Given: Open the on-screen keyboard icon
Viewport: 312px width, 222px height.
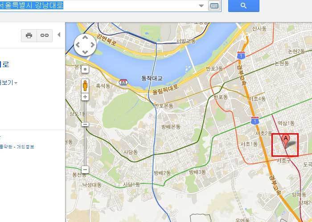Looking at the screenshot, I should click(x=214, y=5).
